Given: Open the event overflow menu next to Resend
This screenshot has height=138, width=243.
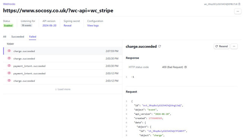Looking at the screenshot, I should click(234, 46).
